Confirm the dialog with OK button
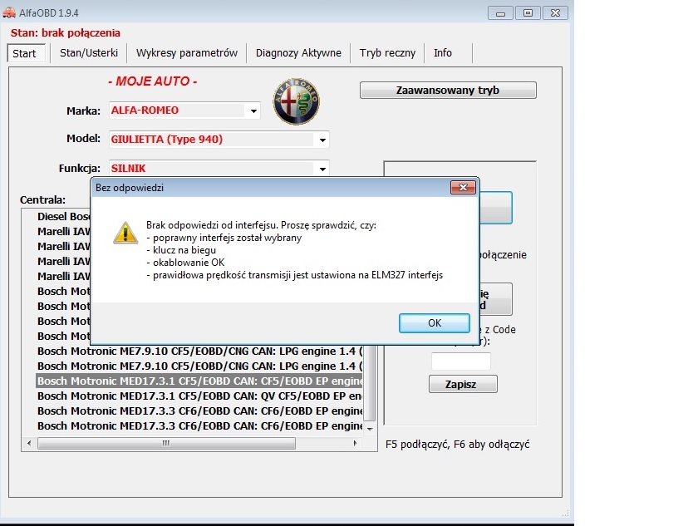Image resolution: width=688 pixels, height=526 pixels. pyautogui.click(x=435, y=323)
